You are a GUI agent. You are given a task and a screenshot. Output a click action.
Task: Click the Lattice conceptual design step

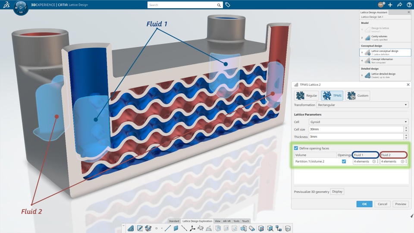385,52
